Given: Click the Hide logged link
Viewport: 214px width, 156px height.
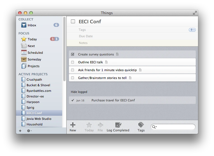Looking at the screenshot, I should point(79,92).
